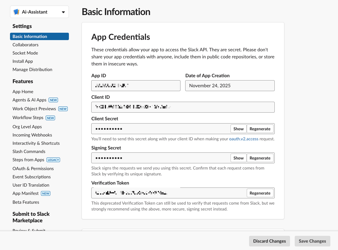Open Event Subscriptions settings
Image resolution: width=338 pixels, height=250 pixels.
(x=32, y=177)
